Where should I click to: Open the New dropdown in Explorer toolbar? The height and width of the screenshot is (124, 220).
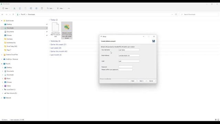[6, 8]
